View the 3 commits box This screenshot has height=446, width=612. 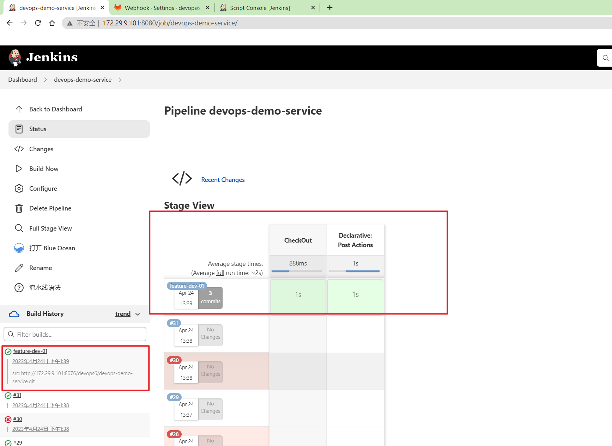(211, 298)
